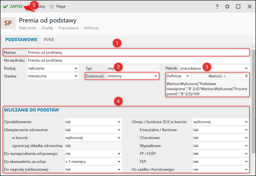The image size is (256, 176).
Task: Click the green ZAPISZ save checkmark
Action: (5, 7)
